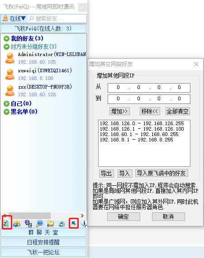Select range 192.168.8.1 - 192.168.8.255
The width and height of the screenshot is (204, 258).
[x=137, y=140]
